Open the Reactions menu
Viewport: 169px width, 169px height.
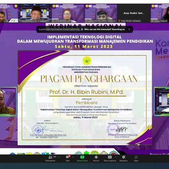[123, 158]
